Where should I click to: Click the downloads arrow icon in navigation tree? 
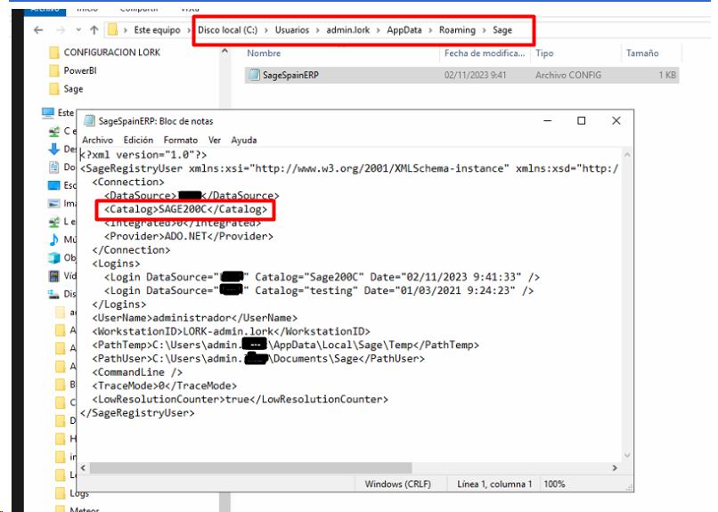(54, 150)
